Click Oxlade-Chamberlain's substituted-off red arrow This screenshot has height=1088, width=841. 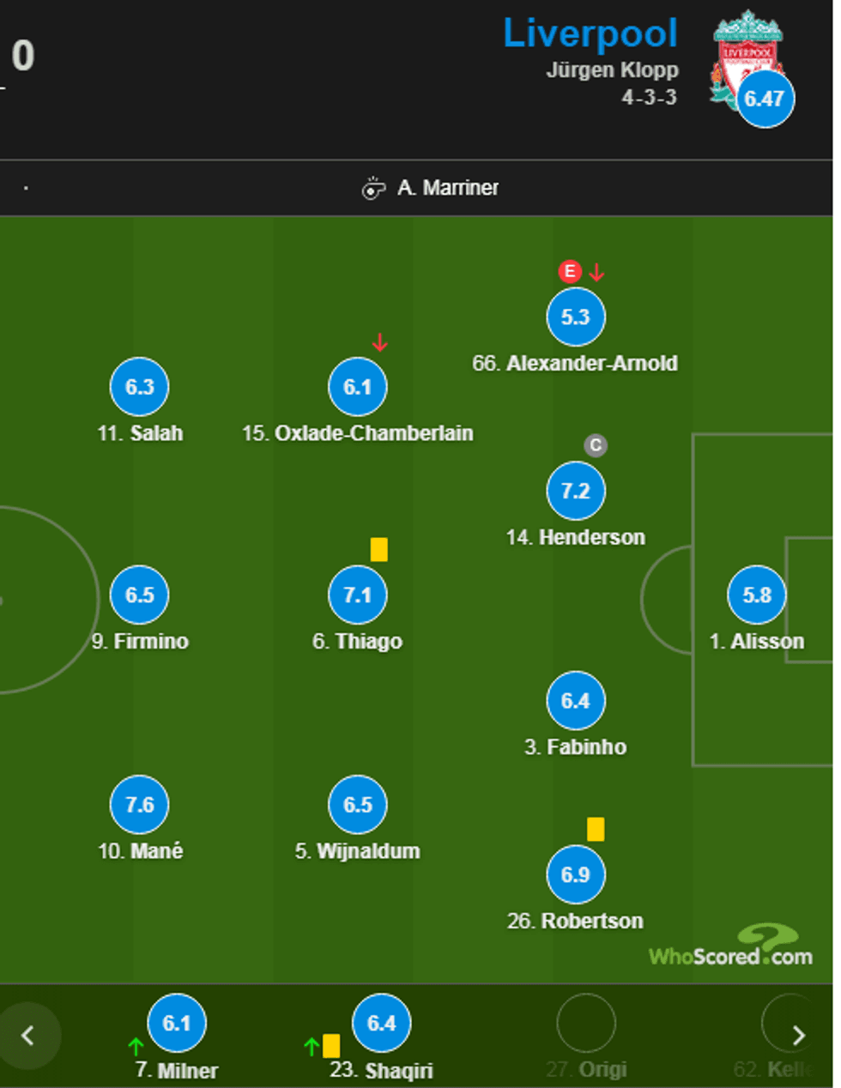380,343
